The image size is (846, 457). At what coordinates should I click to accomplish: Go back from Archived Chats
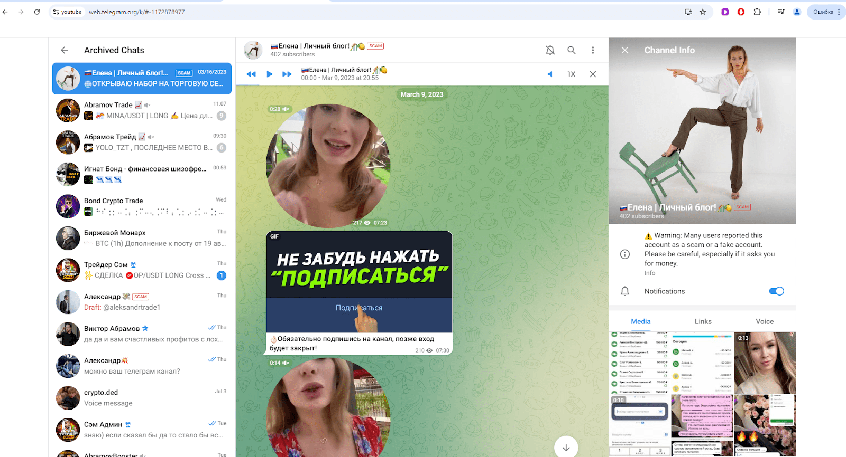click(x=65, y=50)
